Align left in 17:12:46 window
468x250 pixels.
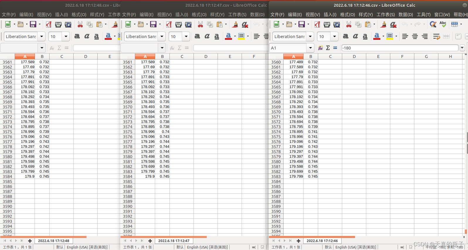405,36
